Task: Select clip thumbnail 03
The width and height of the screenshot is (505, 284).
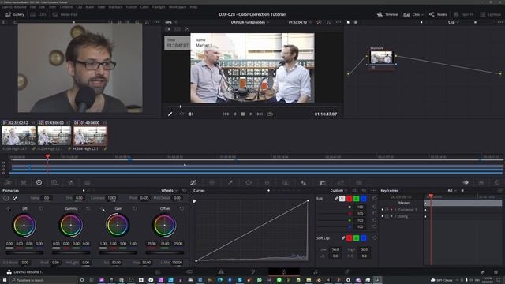Action: 90,136
